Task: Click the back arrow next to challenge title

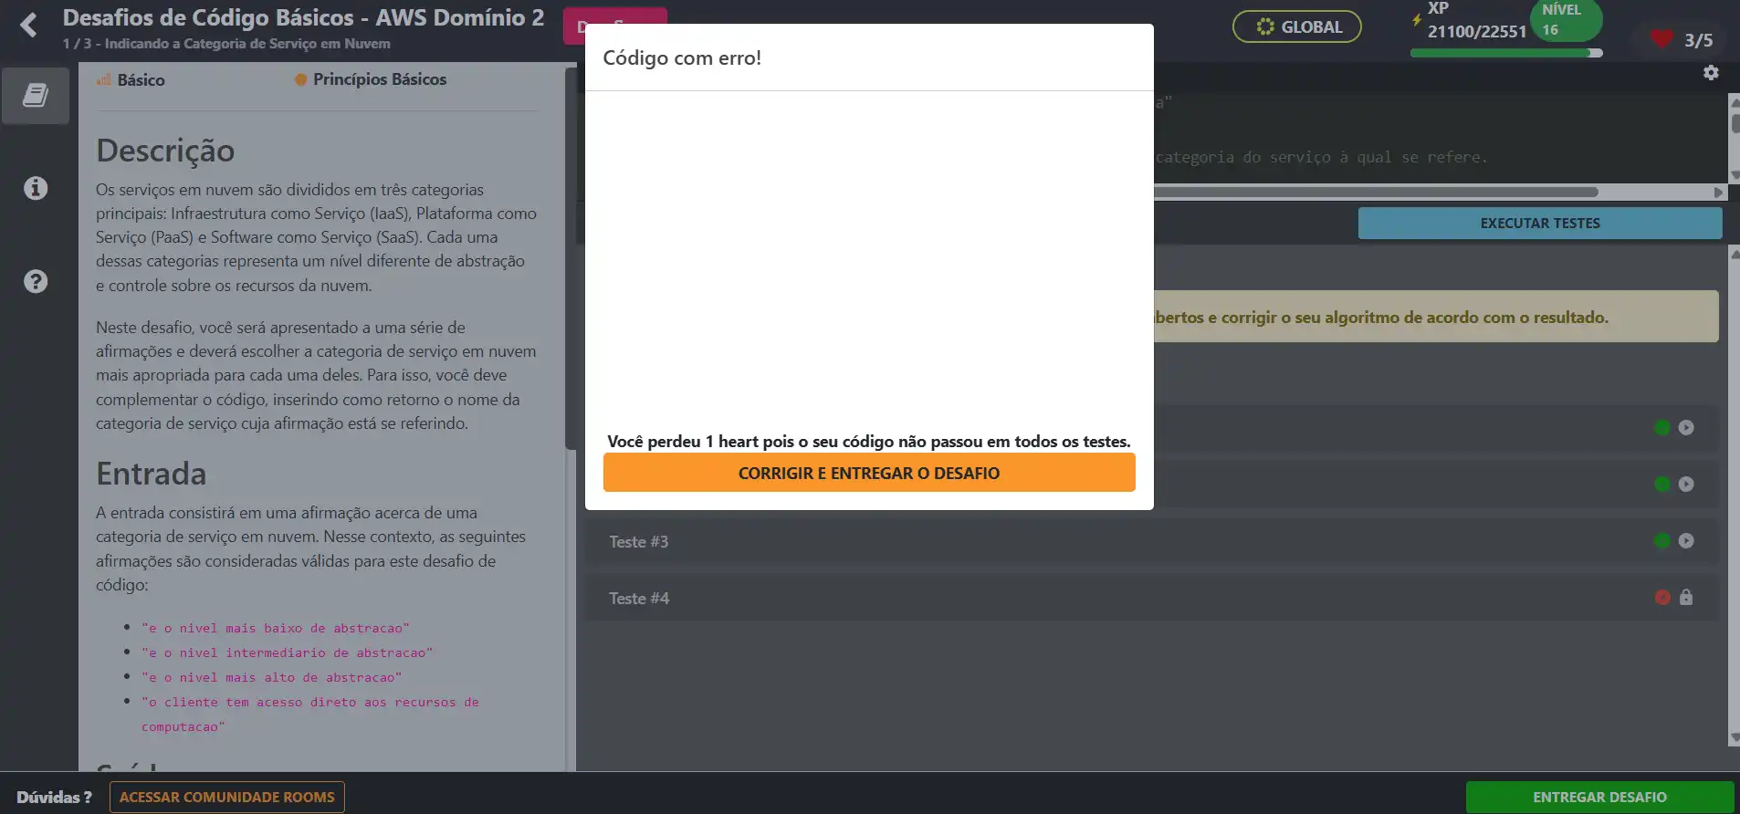Action: point(29,26)
